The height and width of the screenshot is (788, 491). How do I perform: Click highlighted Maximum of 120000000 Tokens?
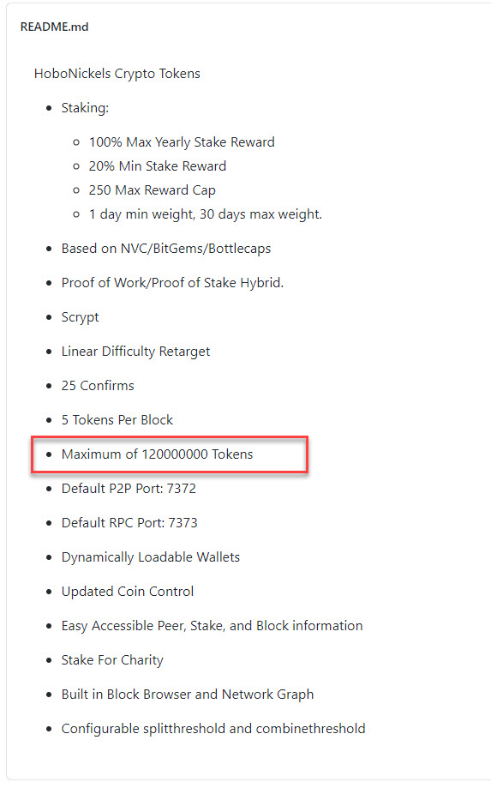tap(157, 454)
